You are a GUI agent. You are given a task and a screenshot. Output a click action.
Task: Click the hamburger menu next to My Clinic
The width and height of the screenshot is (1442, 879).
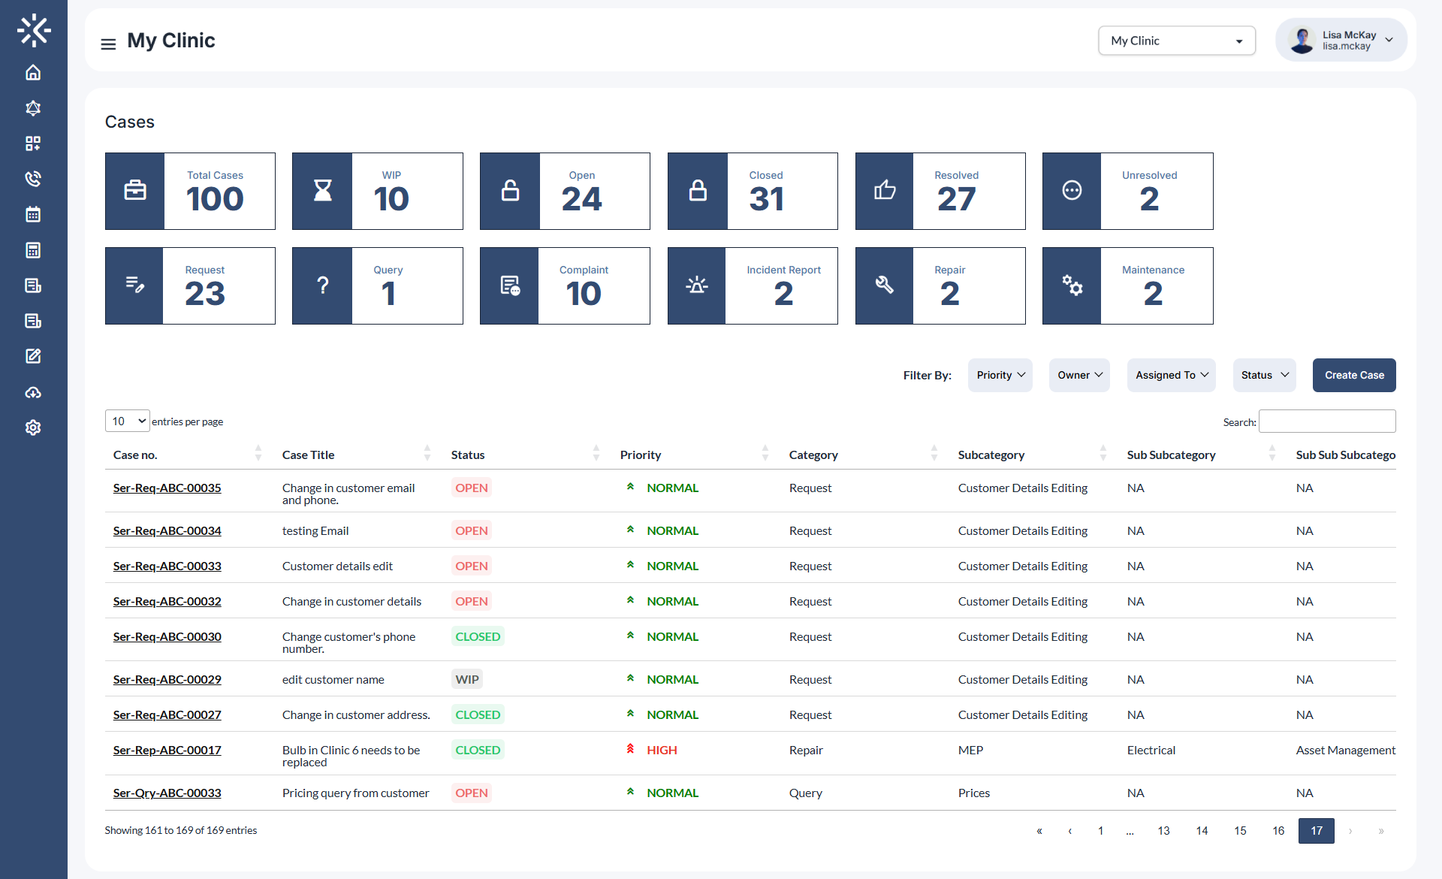(x=108, y=44)
